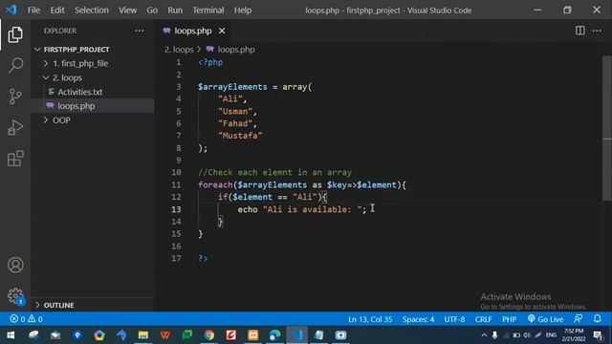Open the Extensions view
This screenshot has height=344, width=612.
point(15,159)
